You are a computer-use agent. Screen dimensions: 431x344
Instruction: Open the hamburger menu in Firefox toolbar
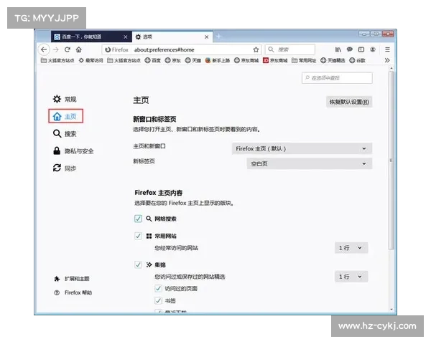(x=388, y=49)
